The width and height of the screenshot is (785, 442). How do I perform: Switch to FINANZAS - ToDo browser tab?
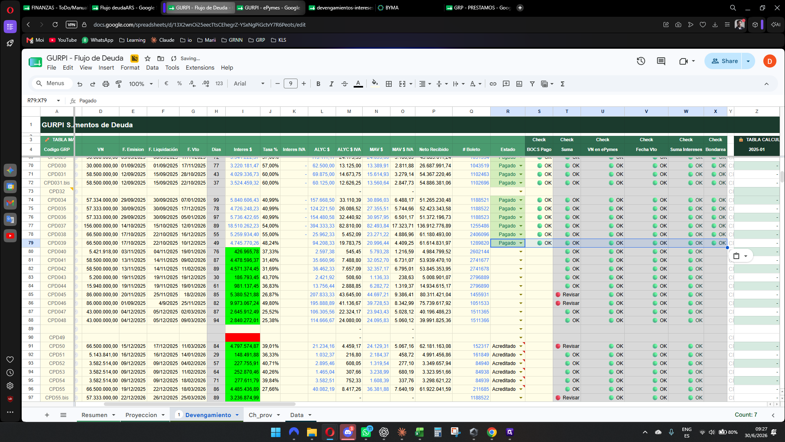coord(55,8)
